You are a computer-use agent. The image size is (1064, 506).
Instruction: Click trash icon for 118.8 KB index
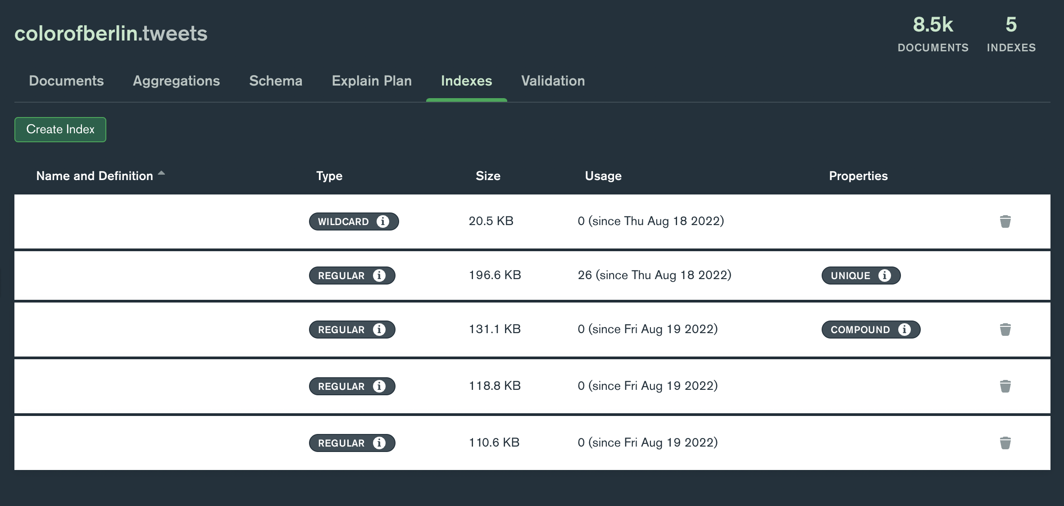1005,386
